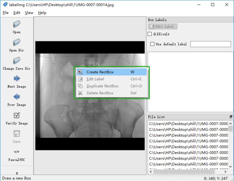The height and width of the screenshot is (181, 234).
Task: Enable the Use default label checkbox
Action: point(152,44)
